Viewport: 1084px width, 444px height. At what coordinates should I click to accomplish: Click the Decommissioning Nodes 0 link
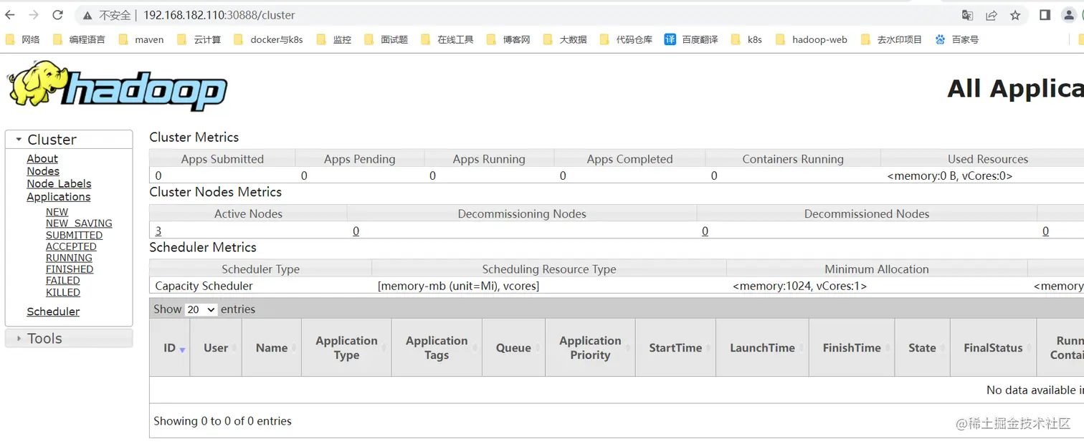(x=356, y=231)
